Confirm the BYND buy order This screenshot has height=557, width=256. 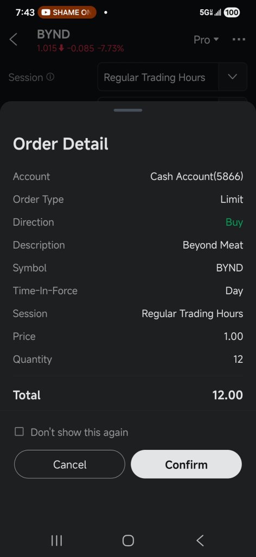pos(186,465)
